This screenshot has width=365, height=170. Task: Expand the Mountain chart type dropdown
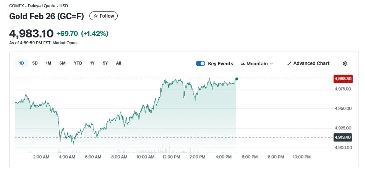click(x=271, y=63)
